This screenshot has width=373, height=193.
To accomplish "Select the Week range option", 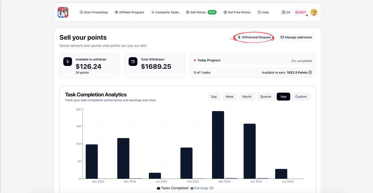I will click(229, 96).
